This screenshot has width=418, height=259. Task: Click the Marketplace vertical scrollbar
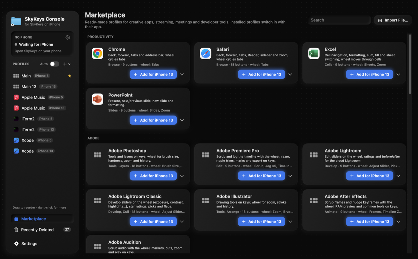click(410, 64)
